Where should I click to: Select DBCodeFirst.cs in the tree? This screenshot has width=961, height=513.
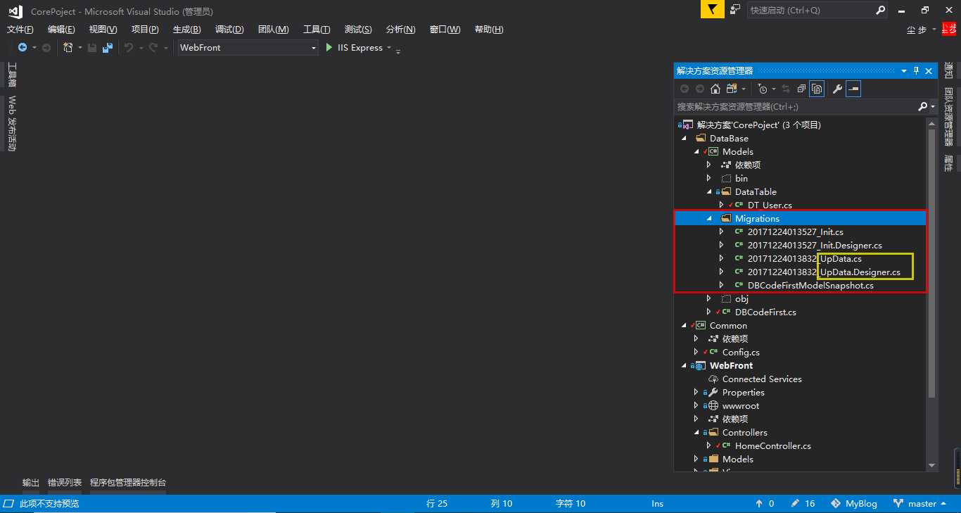tap(765, 312)
